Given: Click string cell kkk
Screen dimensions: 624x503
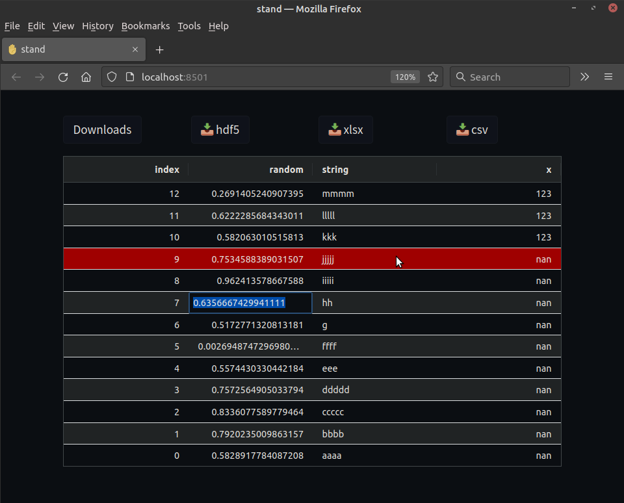Looking at the screenshot, I should [x=374, y=237].
